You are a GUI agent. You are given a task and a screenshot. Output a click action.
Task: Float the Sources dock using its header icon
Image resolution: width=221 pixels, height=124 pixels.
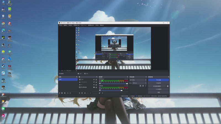pyautogui.click(x=97, y=77)
